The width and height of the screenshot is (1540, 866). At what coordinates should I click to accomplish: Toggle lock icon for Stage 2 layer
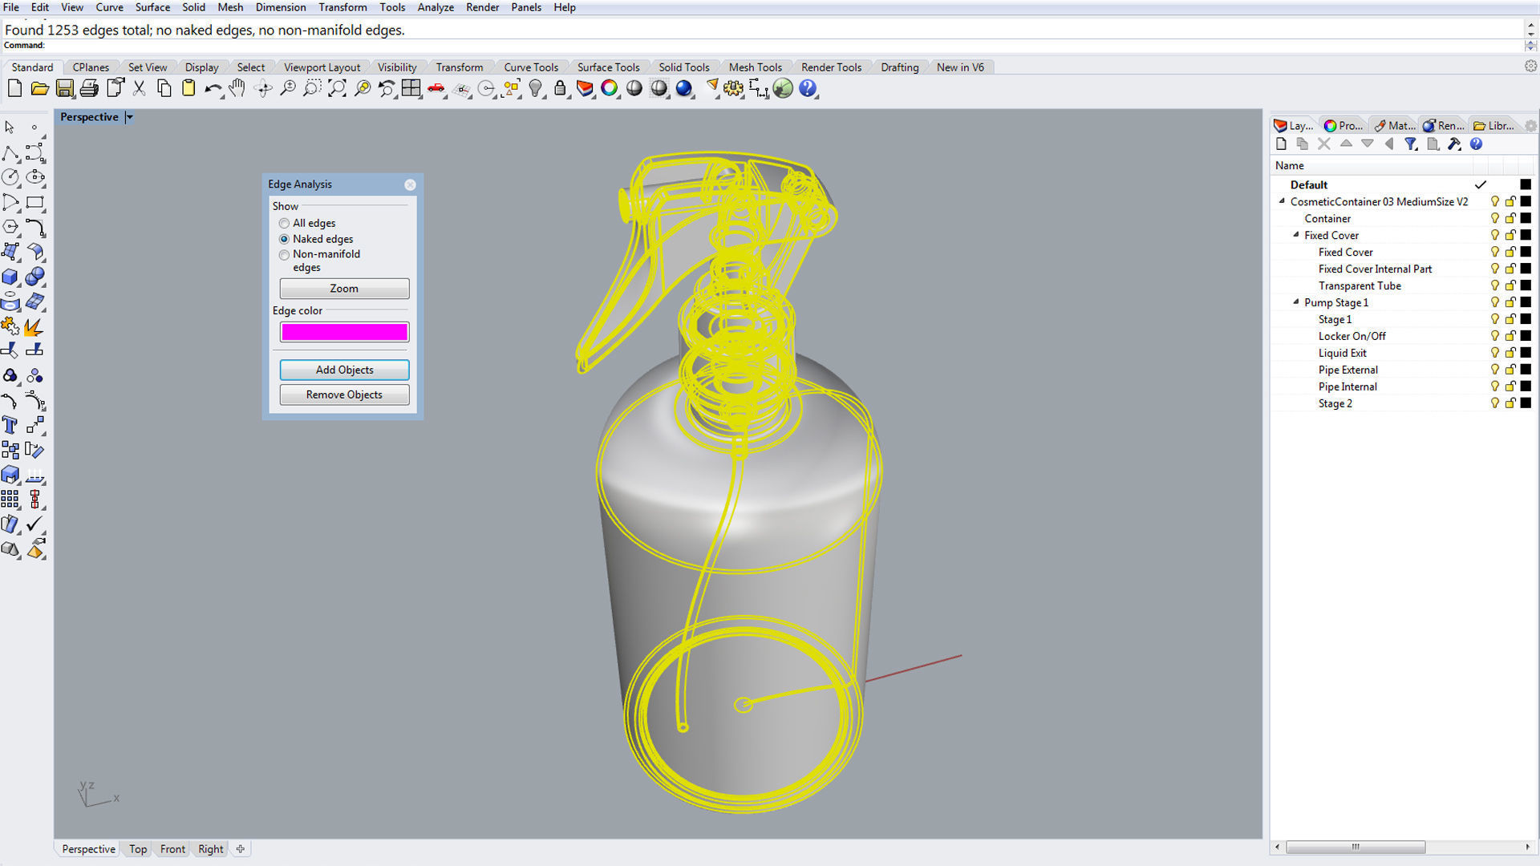(1510, 403)
